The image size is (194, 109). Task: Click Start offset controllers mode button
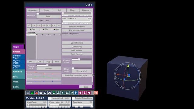(x=77, y=75)
